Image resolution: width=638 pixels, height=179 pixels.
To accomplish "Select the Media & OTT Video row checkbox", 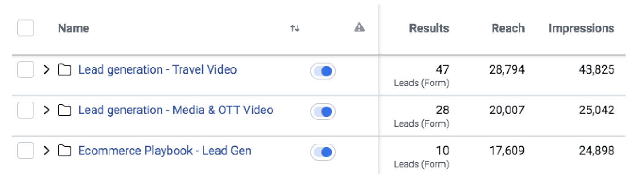I will click(25, 111).
